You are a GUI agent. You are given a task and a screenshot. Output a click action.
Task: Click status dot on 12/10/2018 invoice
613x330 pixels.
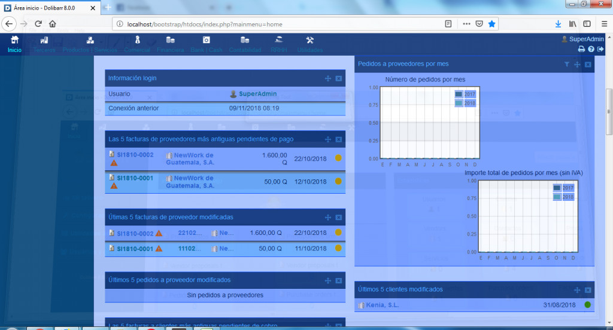click(338, 181)
